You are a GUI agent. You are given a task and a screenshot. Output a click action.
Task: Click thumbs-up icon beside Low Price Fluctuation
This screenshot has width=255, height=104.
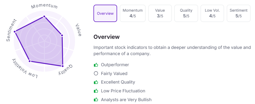point(96,91)
